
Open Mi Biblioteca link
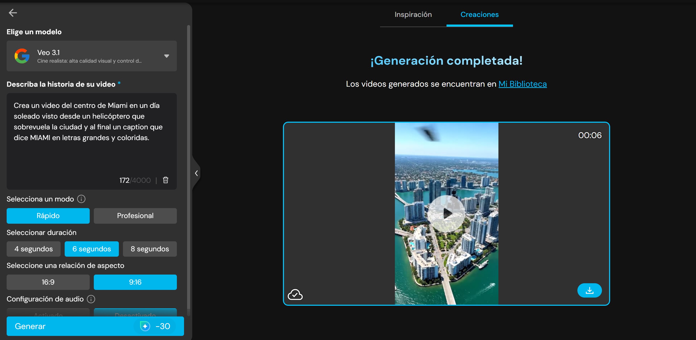522,84
